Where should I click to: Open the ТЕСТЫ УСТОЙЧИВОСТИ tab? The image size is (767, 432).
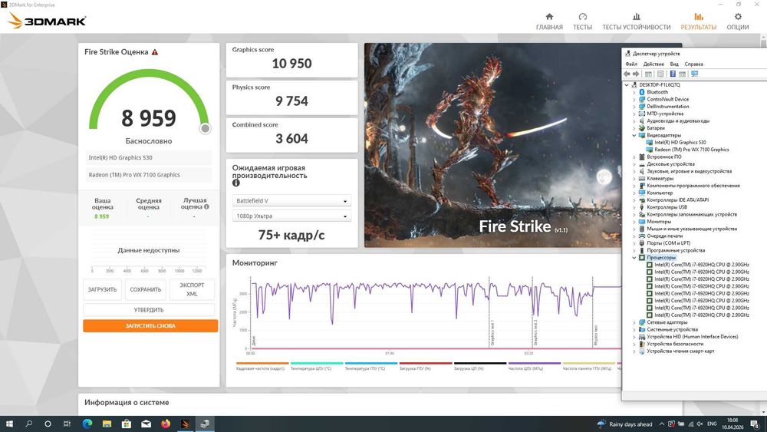(636, 21)
